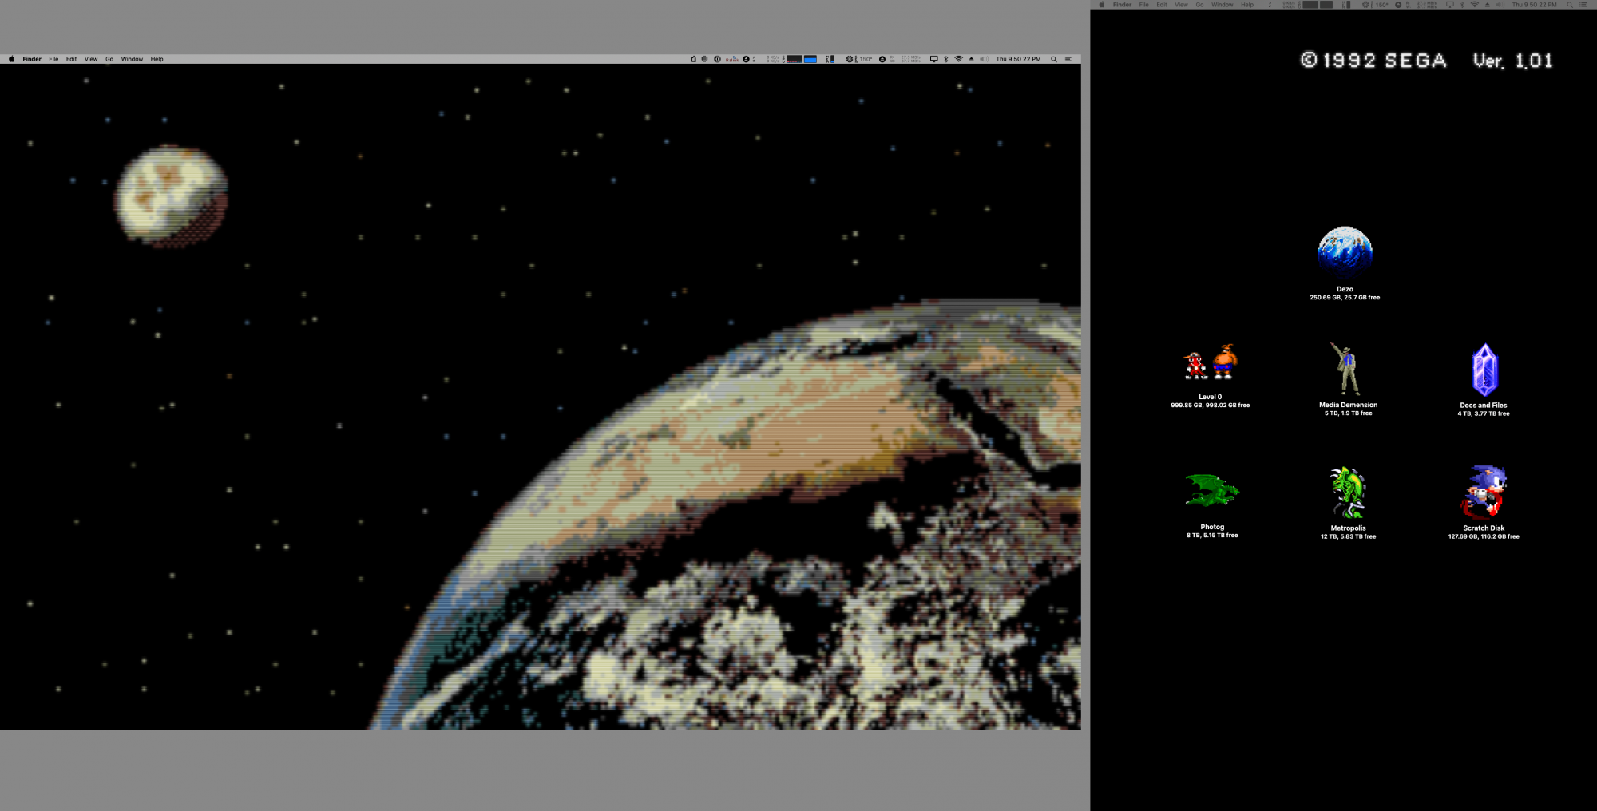The width and height of the screenshot is (1597, 811).
Task: Select the Docs and Files crystal icon
Action: click(1484, 370)
